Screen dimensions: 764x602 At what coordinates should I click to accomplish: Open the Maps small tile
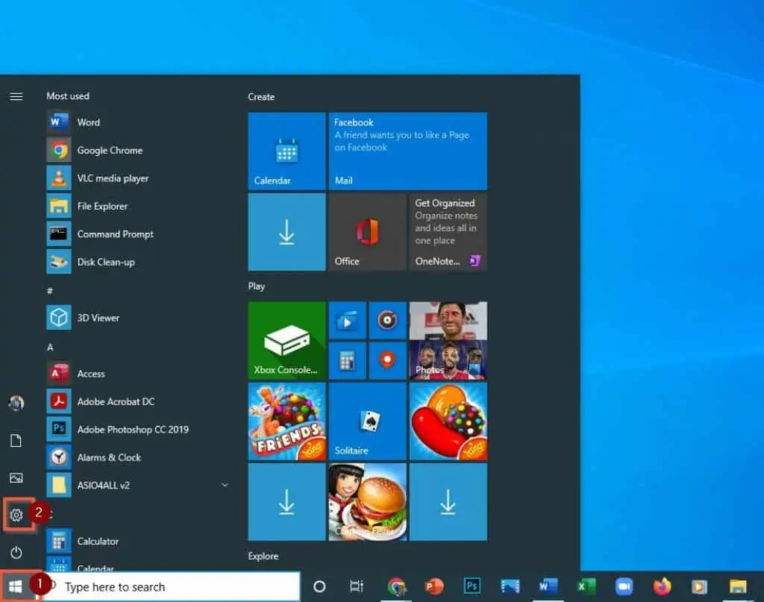[x=387, y=360]
